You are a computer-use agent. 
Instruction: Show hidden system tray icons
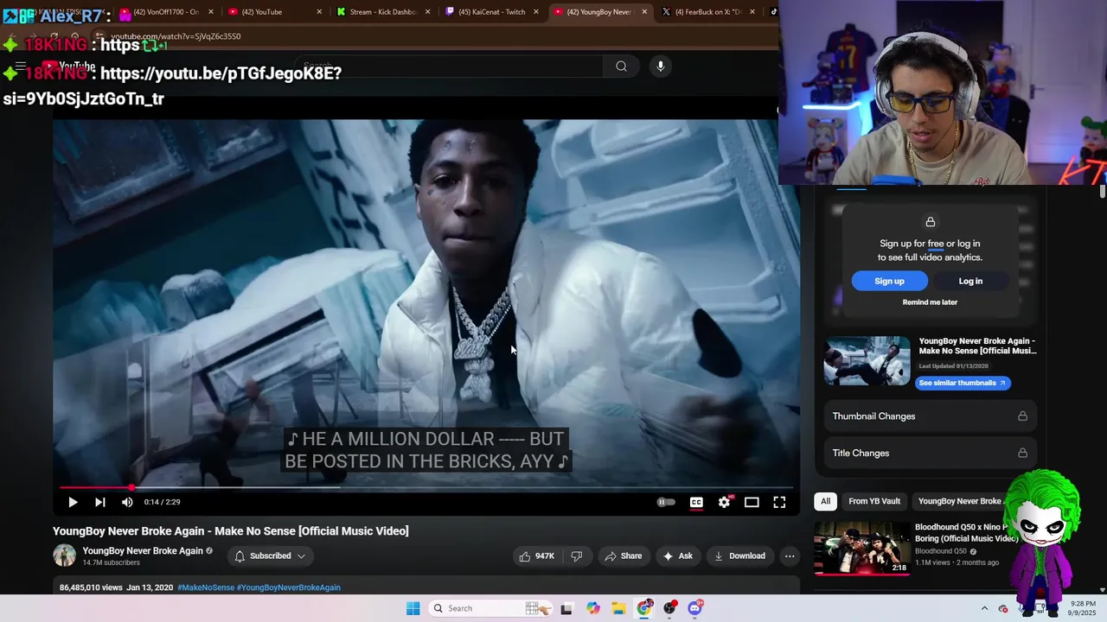point(984,608)
